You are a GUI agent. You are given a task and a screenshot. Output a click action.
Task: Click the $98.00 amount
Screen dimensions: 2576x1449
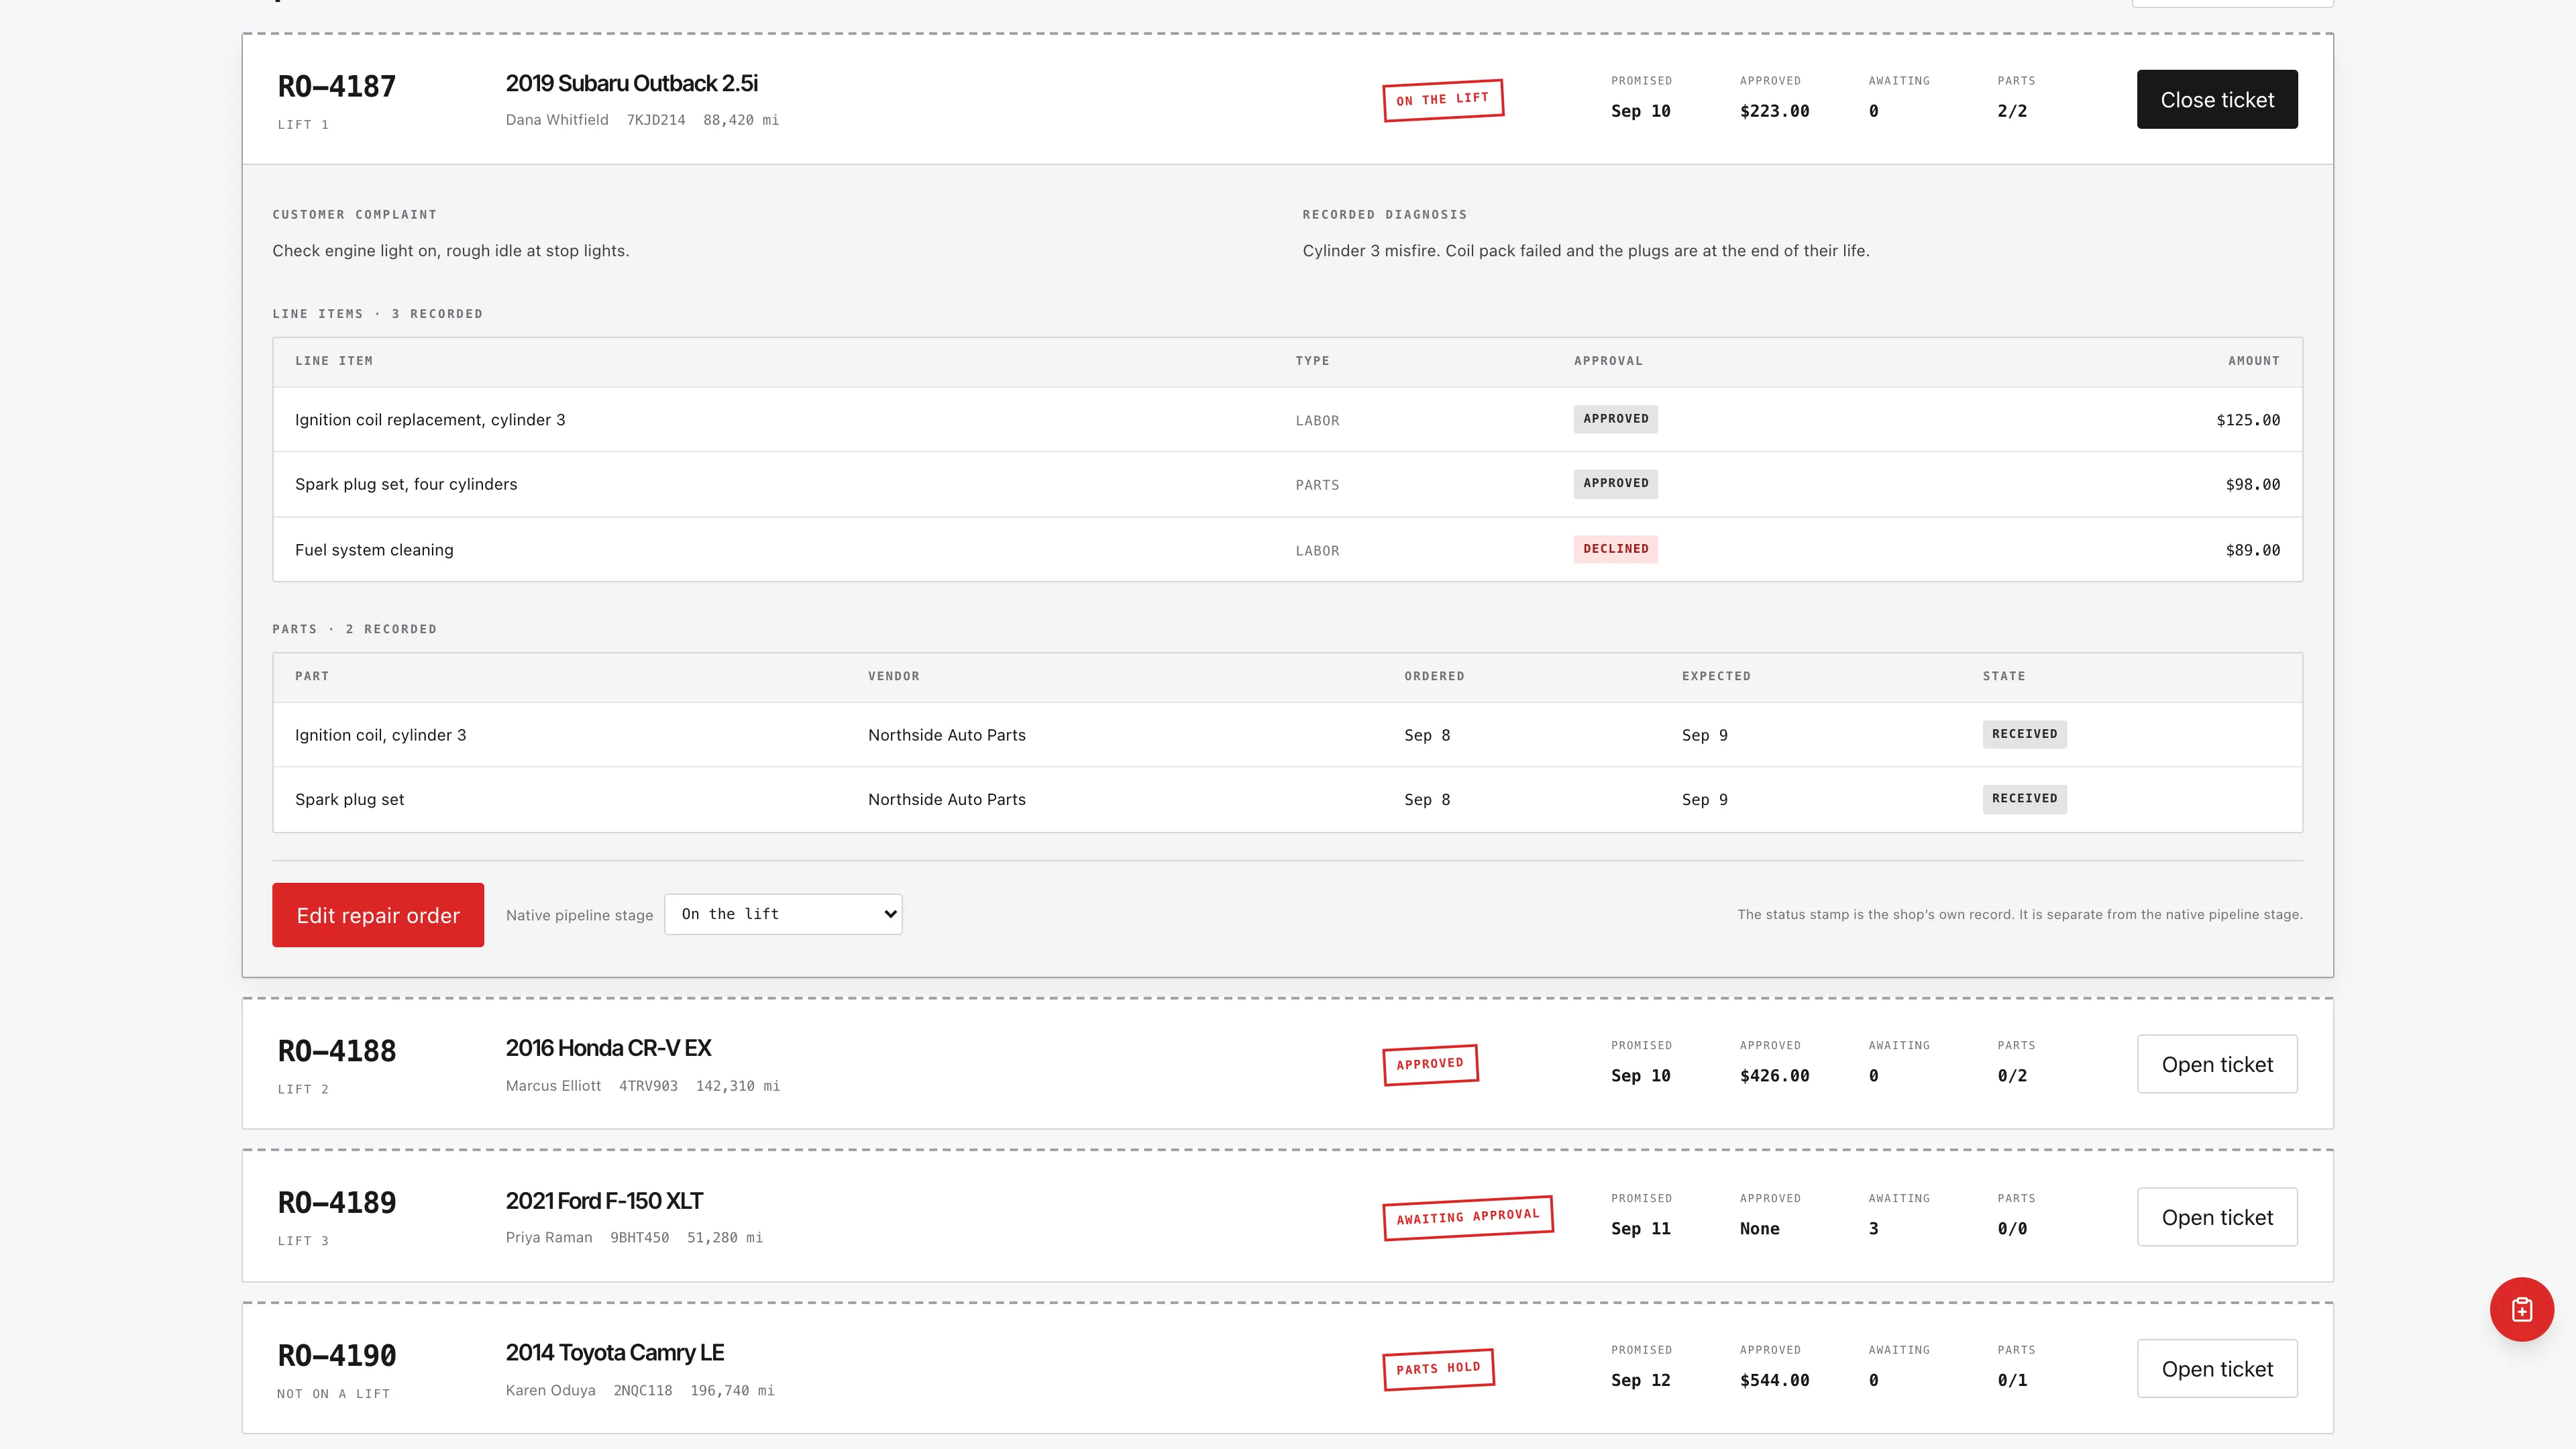[x=2252, y=484]
